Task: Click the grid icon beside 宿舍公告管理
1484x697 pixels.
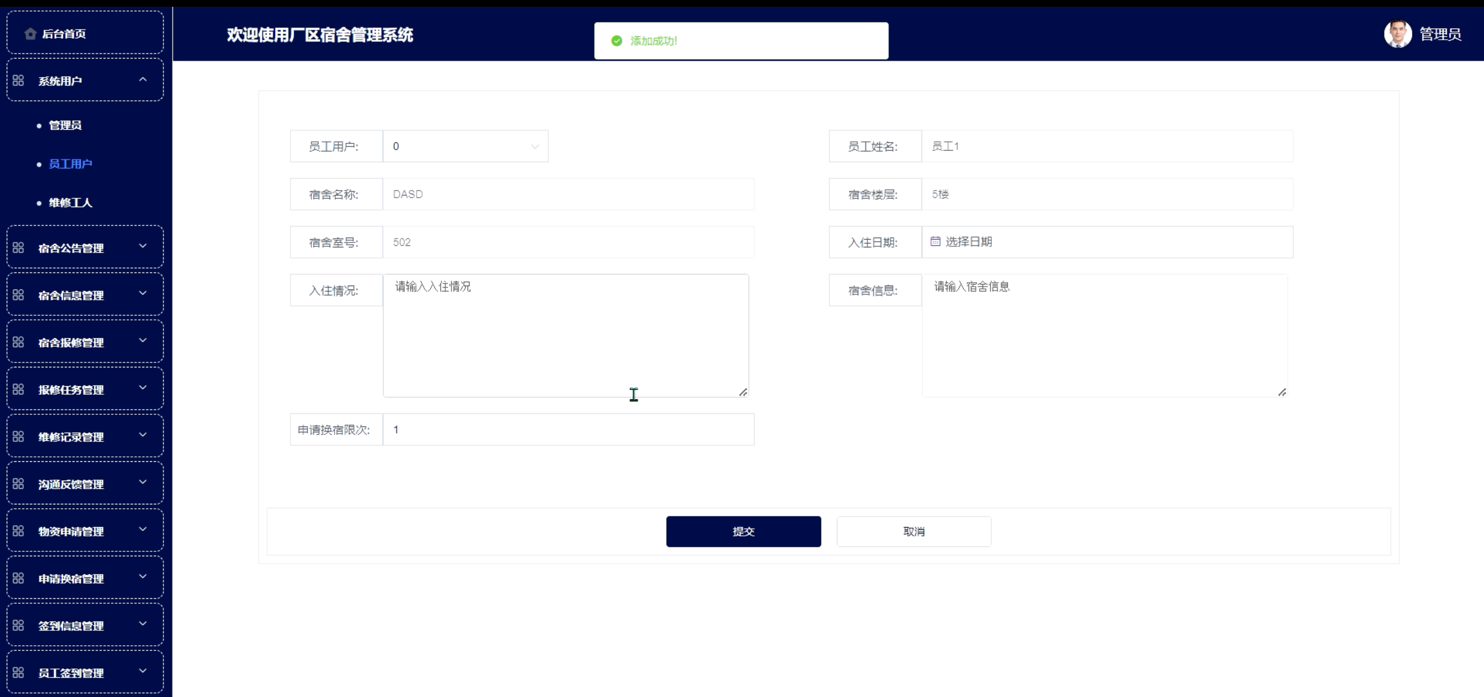Action: 18,248
